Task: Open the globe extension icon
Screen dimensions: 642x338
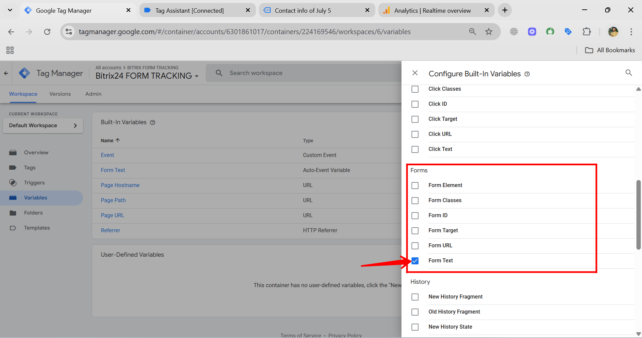Action: click(514, 32)
